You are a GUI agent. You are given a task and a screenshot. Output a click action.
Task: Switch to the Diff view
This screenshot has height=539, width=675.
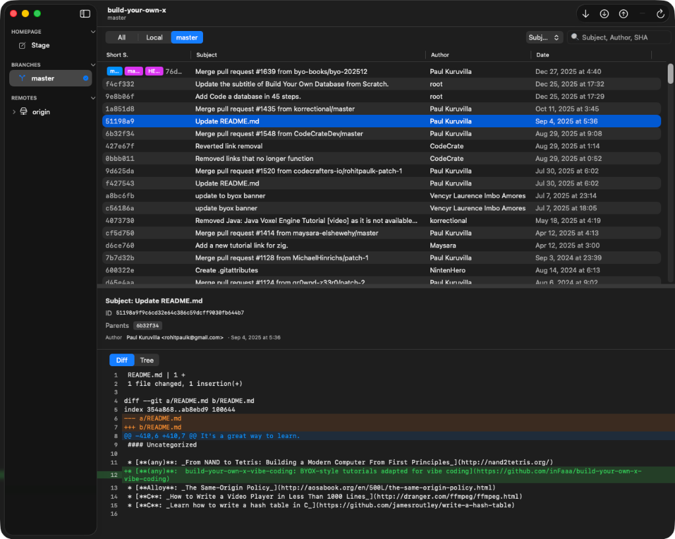[x=121, y=360]
